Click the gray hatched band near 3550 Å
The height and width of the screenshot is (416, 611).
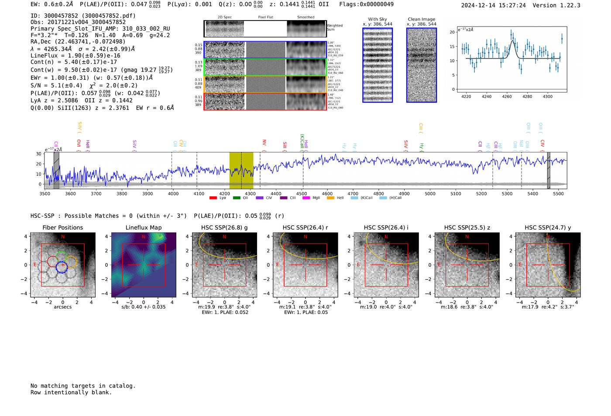pos(56,170)
